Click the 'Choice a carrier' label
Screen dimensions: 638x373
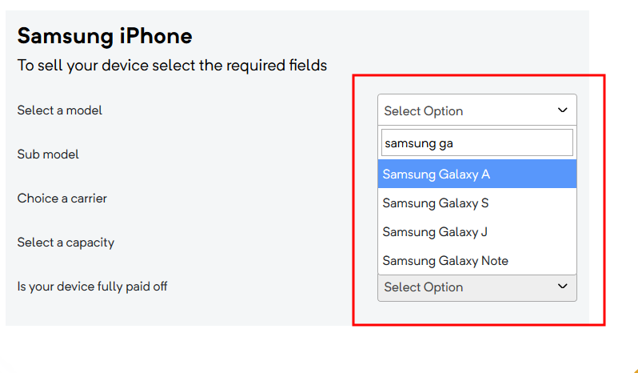[x=62, y=199]
